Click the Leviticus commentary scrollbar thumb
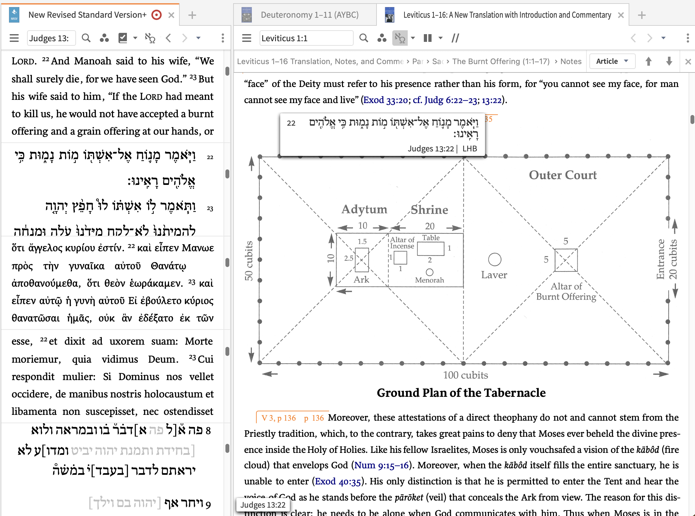Viewport: 695px width, 516px height. (692, 119)
